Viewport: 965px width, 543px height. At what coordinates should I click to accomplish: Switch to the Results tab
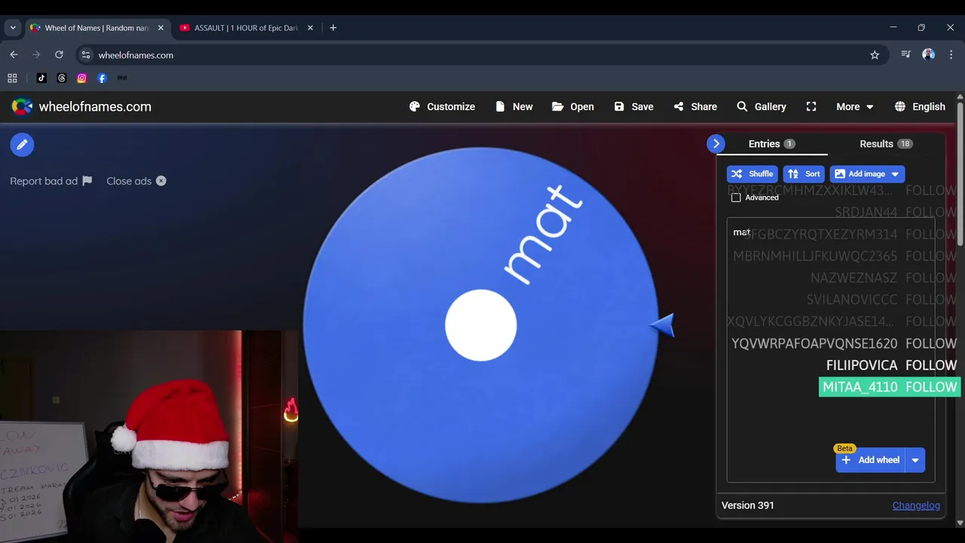(886, 143)
